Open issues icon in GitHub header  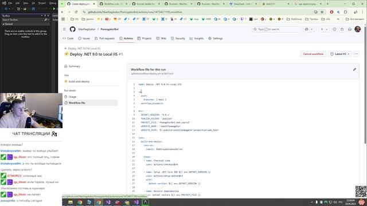[334, 29]
